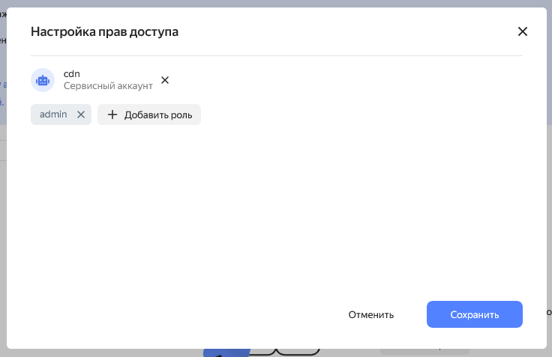Click the "Сервисный аккаунт" subtitle text
Image resolution: width=552 pixels, height=357 pixels.
coord(108,86)
